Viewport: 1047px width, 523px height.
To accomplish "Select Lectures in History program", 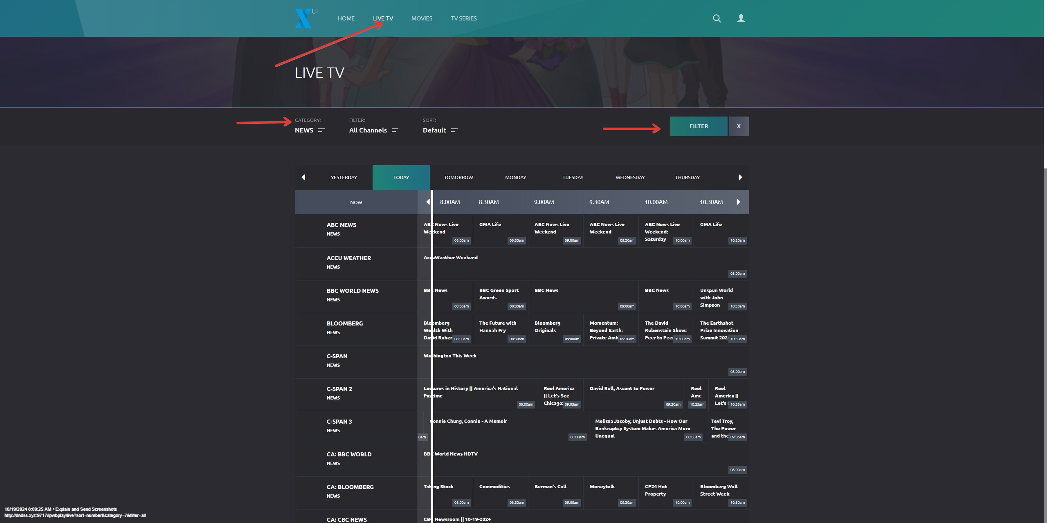I will coord(477,395).
